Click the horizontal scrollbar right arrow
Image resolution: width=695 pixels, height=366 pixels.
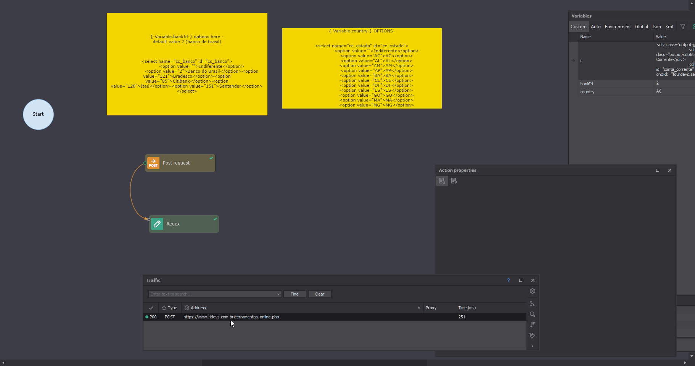tap(685, 363)
